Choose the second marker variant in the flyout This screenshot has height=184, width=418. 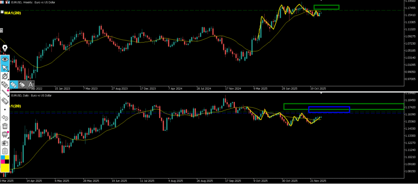pos(22,85)
